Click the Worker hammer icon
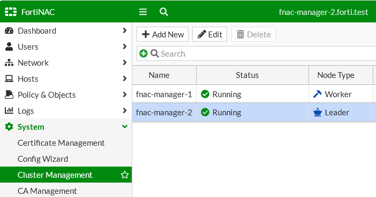Viewport: 376px width, 197px height. [x=317, y=94]
